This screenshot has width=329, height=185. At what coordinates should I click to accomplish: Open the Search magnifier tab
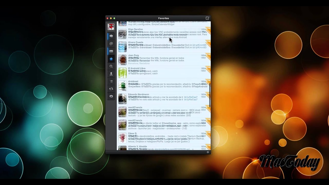pyautogui.click(x=111, y=66)
